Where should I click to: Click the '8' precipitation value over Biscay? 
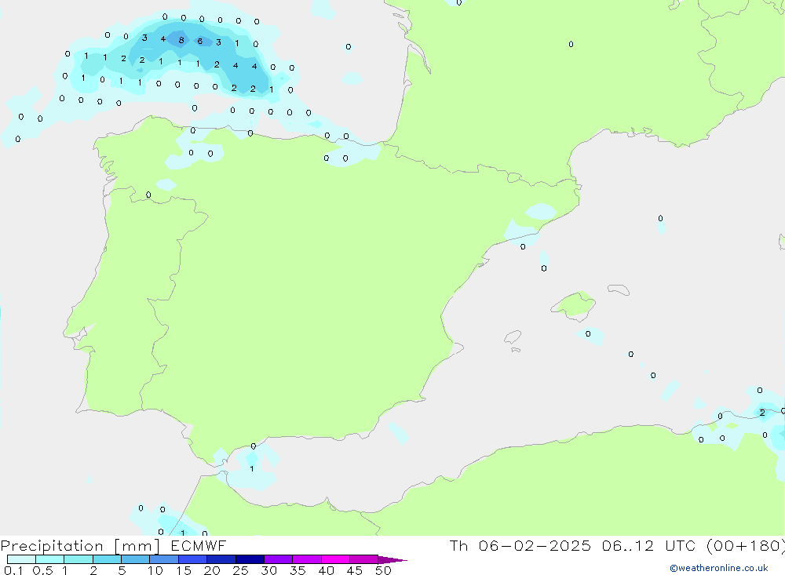pyautogui.click(x=181, y=40)
